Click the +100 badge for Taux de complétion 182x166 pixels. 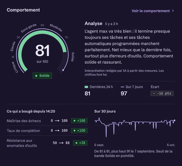pos(79,131)
